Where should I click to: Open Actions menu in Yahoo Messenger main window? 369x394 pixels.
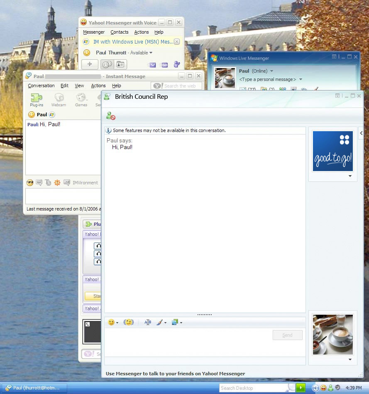point(142,32)
